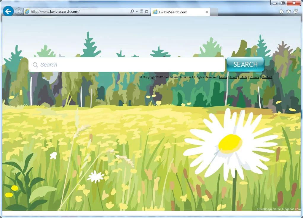Click the "Copyright 2012 KwibleSearch.com" text
The height and width of the screenshot is (218, 303).
point(165,77)
